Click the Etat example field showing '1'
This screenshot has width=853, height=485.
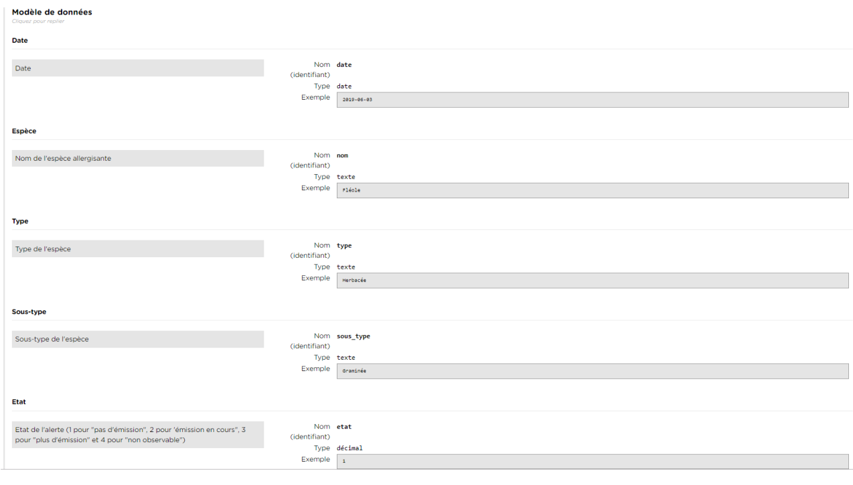click(x=592, y=462)
